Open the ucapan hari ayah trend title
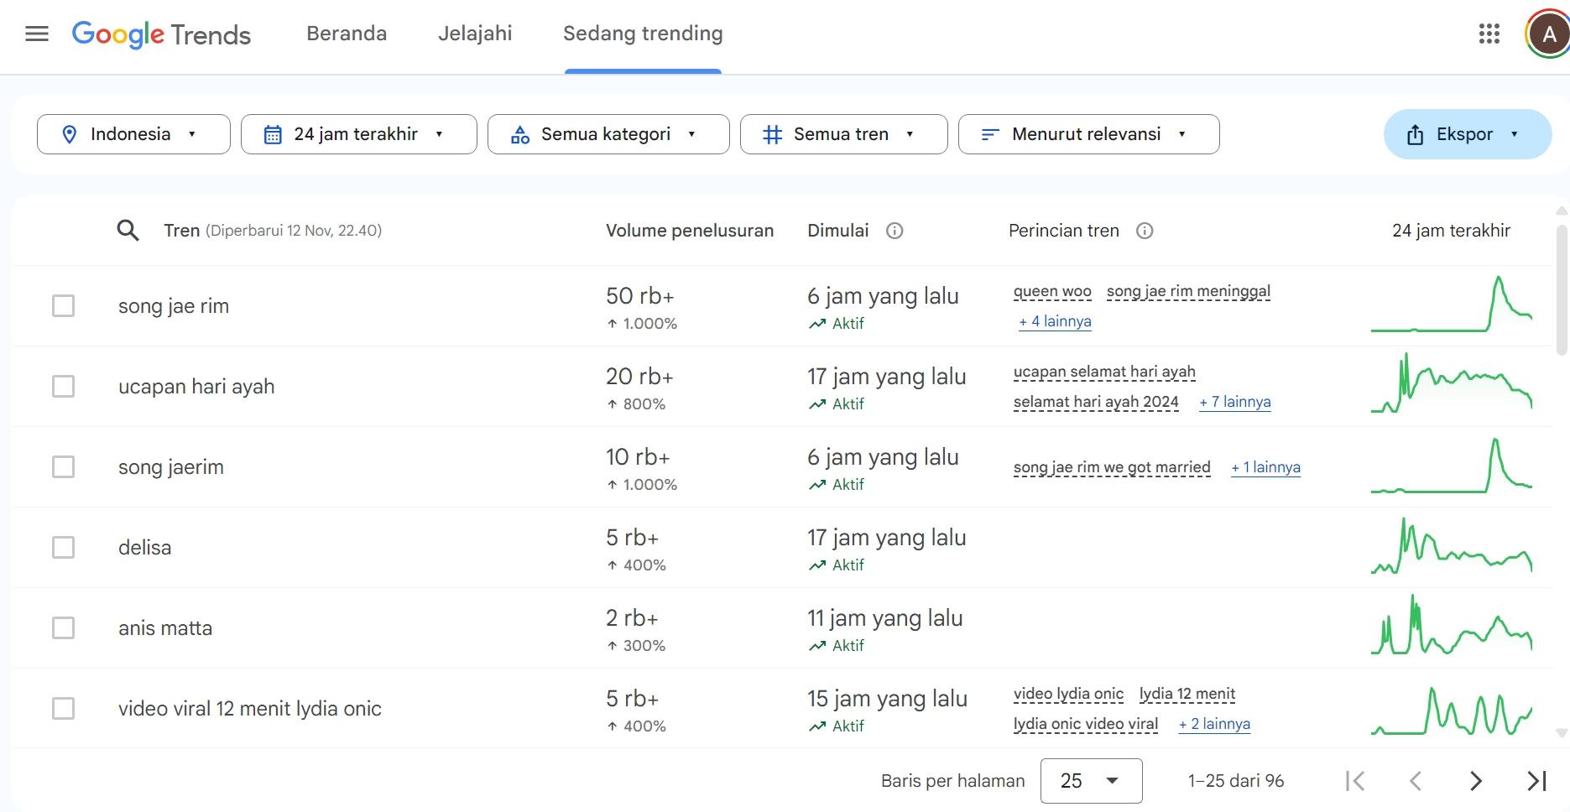Viewport: 1570px width, 812px height. tap(196, 387)
